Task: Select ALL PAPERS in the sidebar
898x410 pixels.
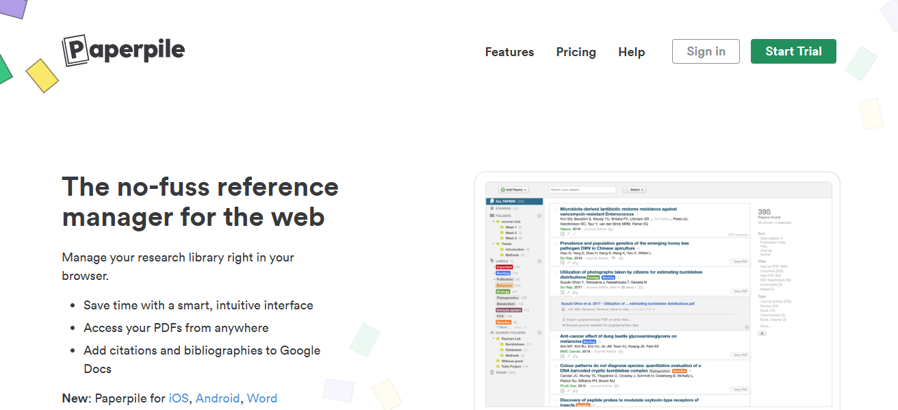Action: [515, 201]
